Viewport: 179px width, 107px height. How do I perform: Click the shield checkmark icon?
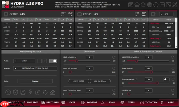tap(16, 92)
